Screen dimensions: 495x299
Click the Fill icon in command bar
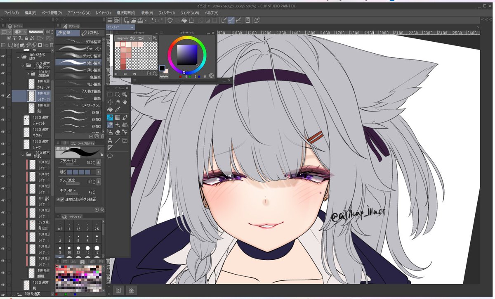pyautogui.click(x=184, y=20)
